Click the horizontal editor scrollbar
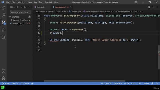The height and width of the screenshot is (90, 160). pyautogui.click(x=85, y=81)
